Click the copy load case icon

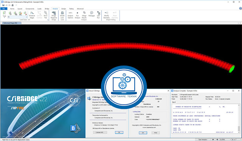point(15,14)
